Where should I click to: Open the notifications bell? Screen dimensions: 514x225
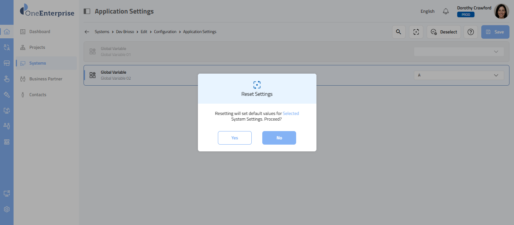[446, 11]
